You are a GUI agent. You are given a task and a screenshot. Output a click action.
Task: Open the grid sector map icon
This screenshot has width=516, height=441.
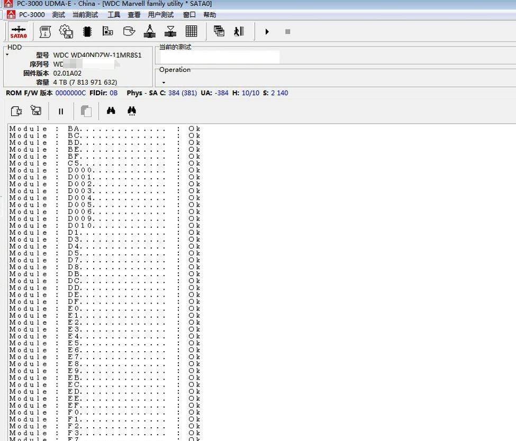tap(191, 31)
